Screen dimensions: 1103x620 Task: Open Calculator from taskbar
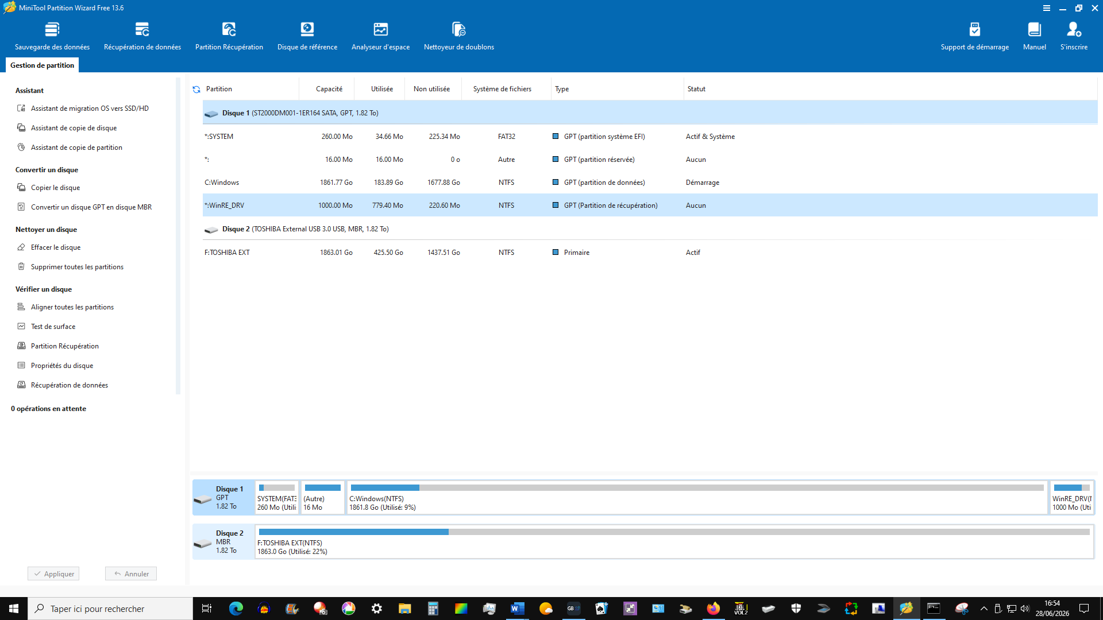(x=433, y=609)
